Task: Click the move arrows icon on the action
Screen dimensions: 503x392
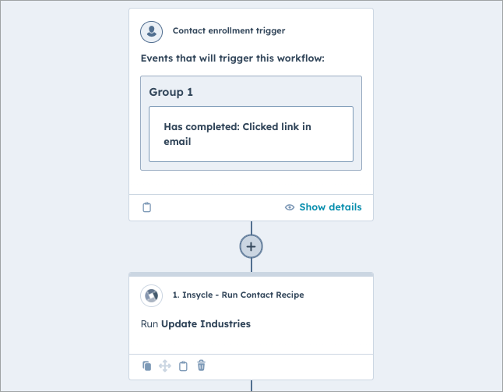Action: click(x=165, y=366)
